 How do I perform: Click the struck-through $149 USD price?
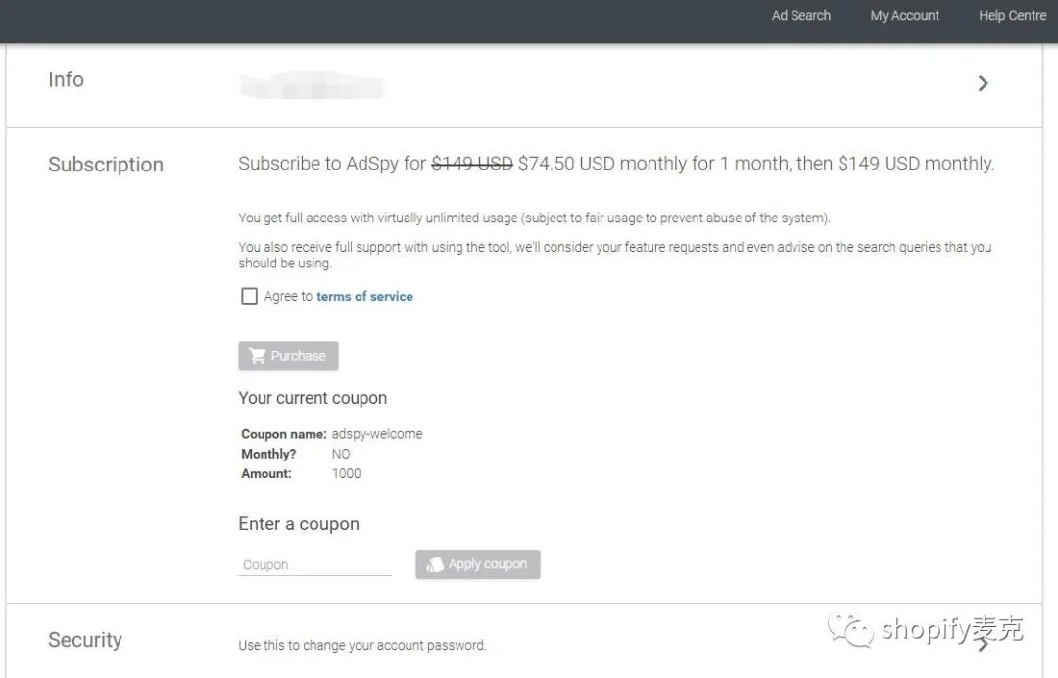point(471,164)
